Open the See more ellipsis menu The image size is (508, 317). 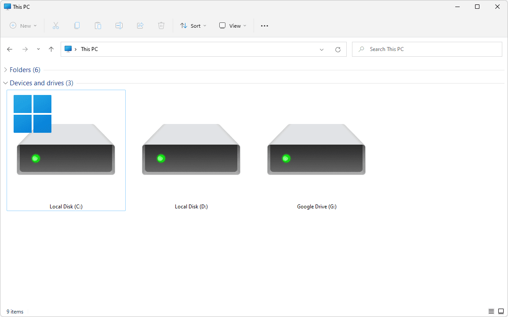point(264,26)
